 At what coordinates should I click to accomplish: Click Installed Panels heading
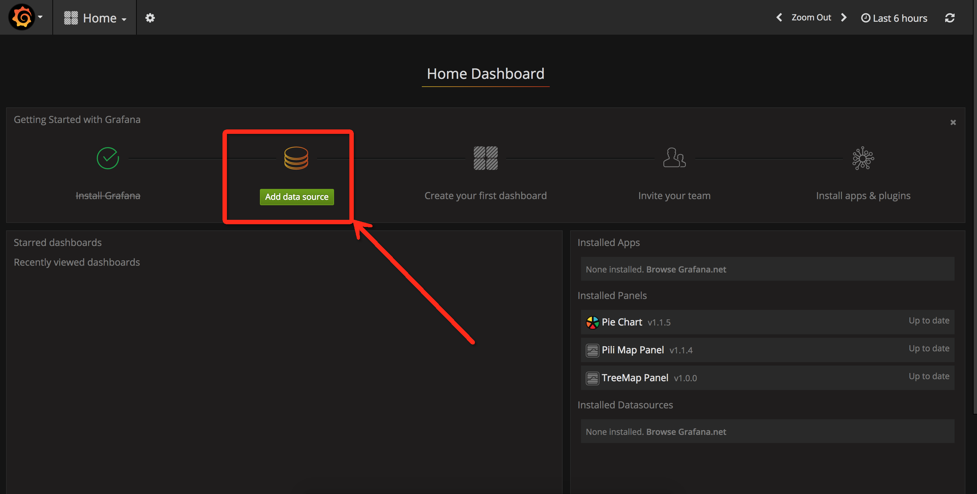612,296
